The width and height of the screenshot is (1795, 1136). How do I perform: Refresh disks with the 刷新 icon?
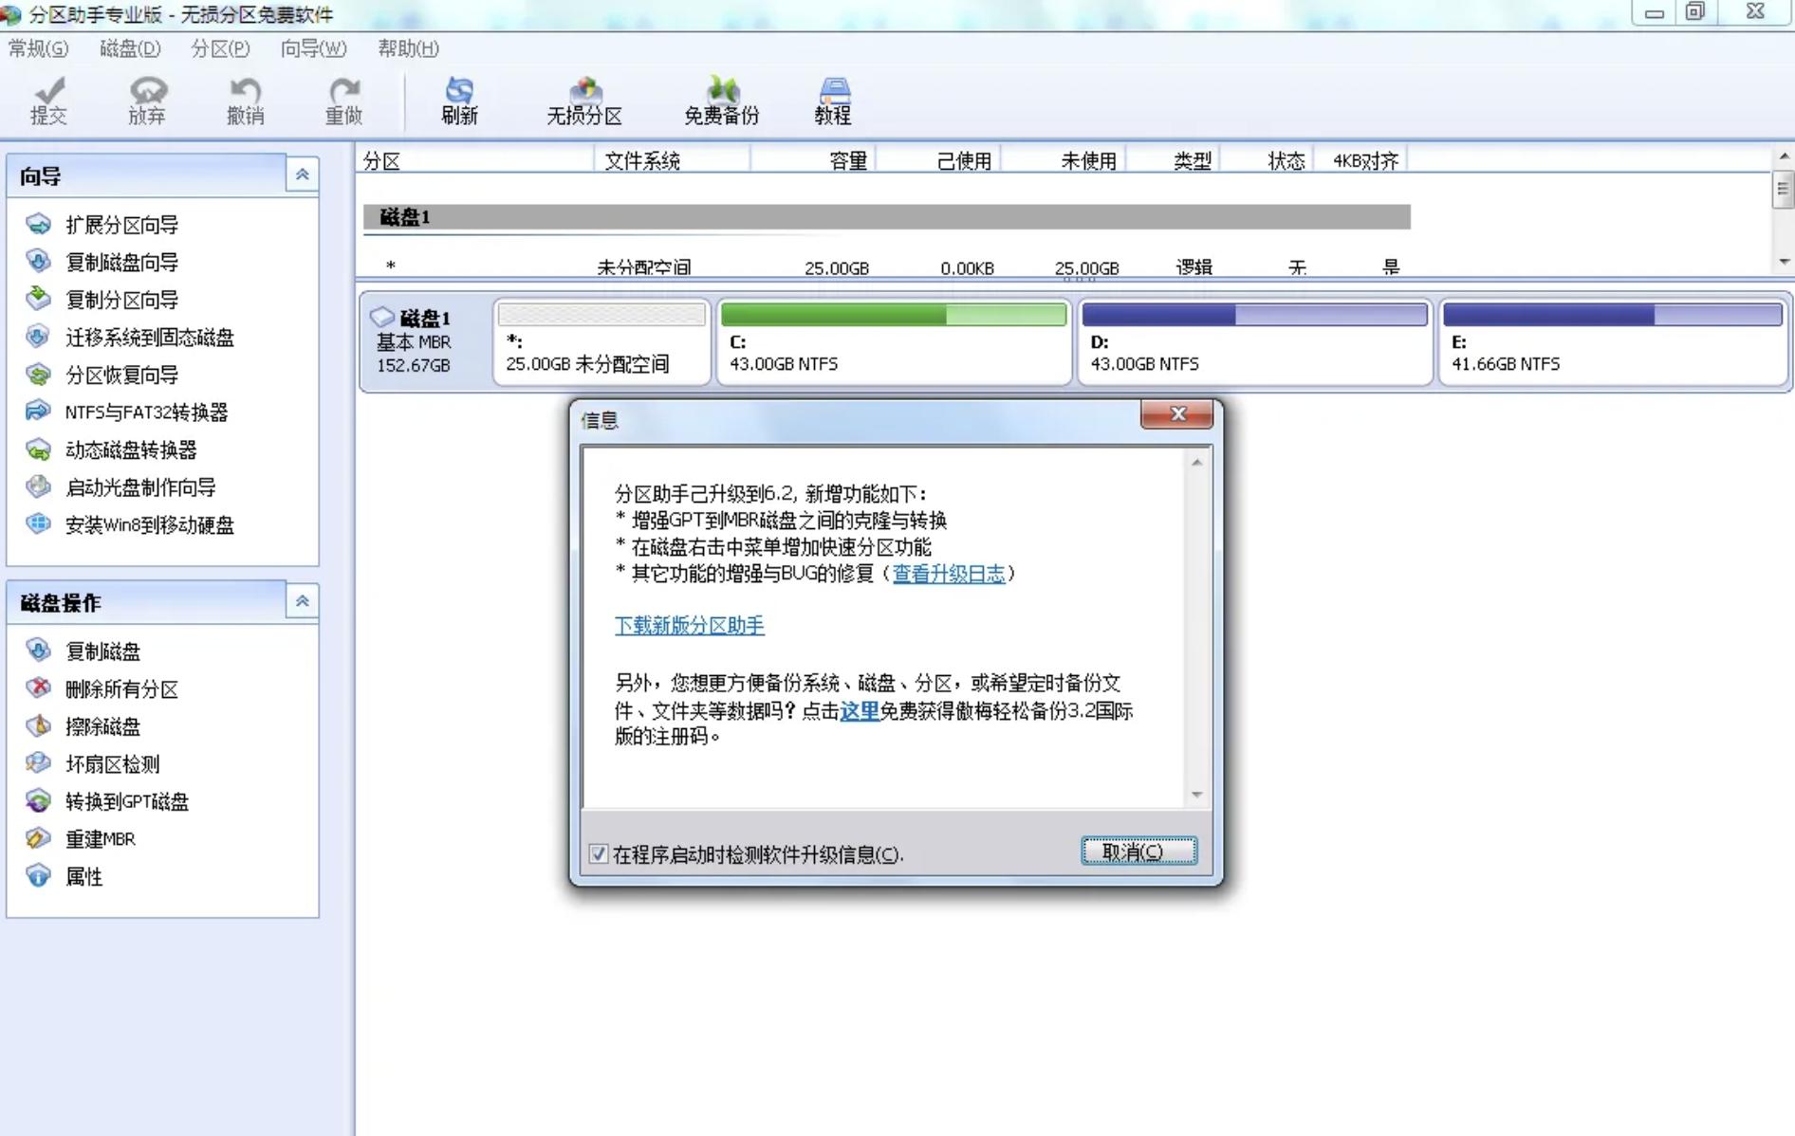(459, 101)
